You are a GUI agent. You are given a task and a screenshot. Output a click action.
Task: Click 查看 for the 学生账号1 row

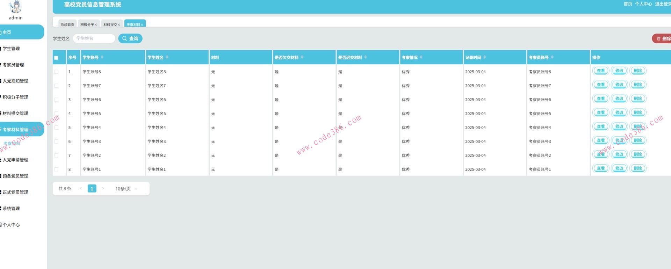pyautogui.click(x=601, y=168)
